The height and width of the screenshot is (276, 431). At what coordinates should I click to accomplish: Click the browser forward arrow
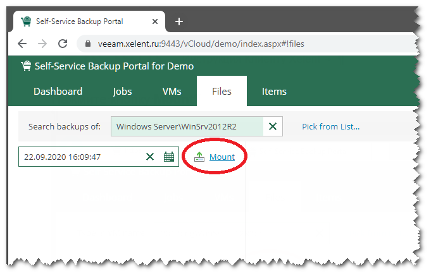point(42,44)
